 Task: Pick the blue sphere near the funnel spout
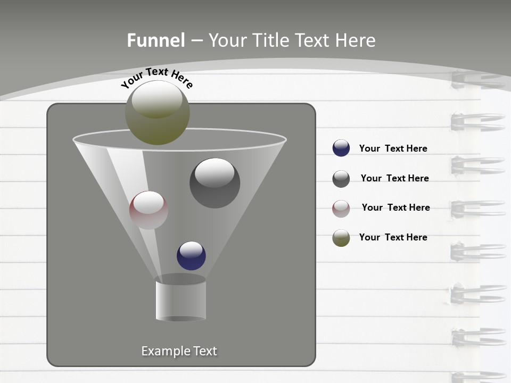pyautogui.click(x=191, y=255)
